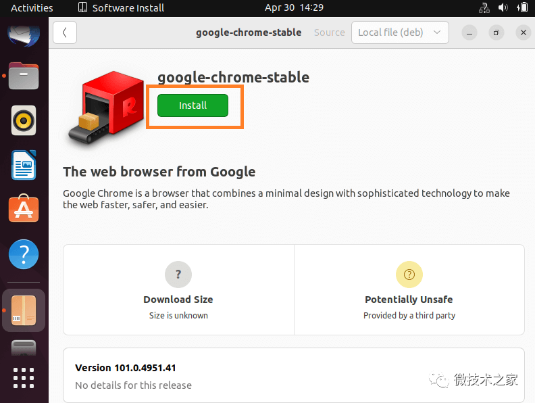This screenshot has width=535, height=403.
Task: Click the volume icon in top bar
Action: pyautogui.click(x=503, y=7)
